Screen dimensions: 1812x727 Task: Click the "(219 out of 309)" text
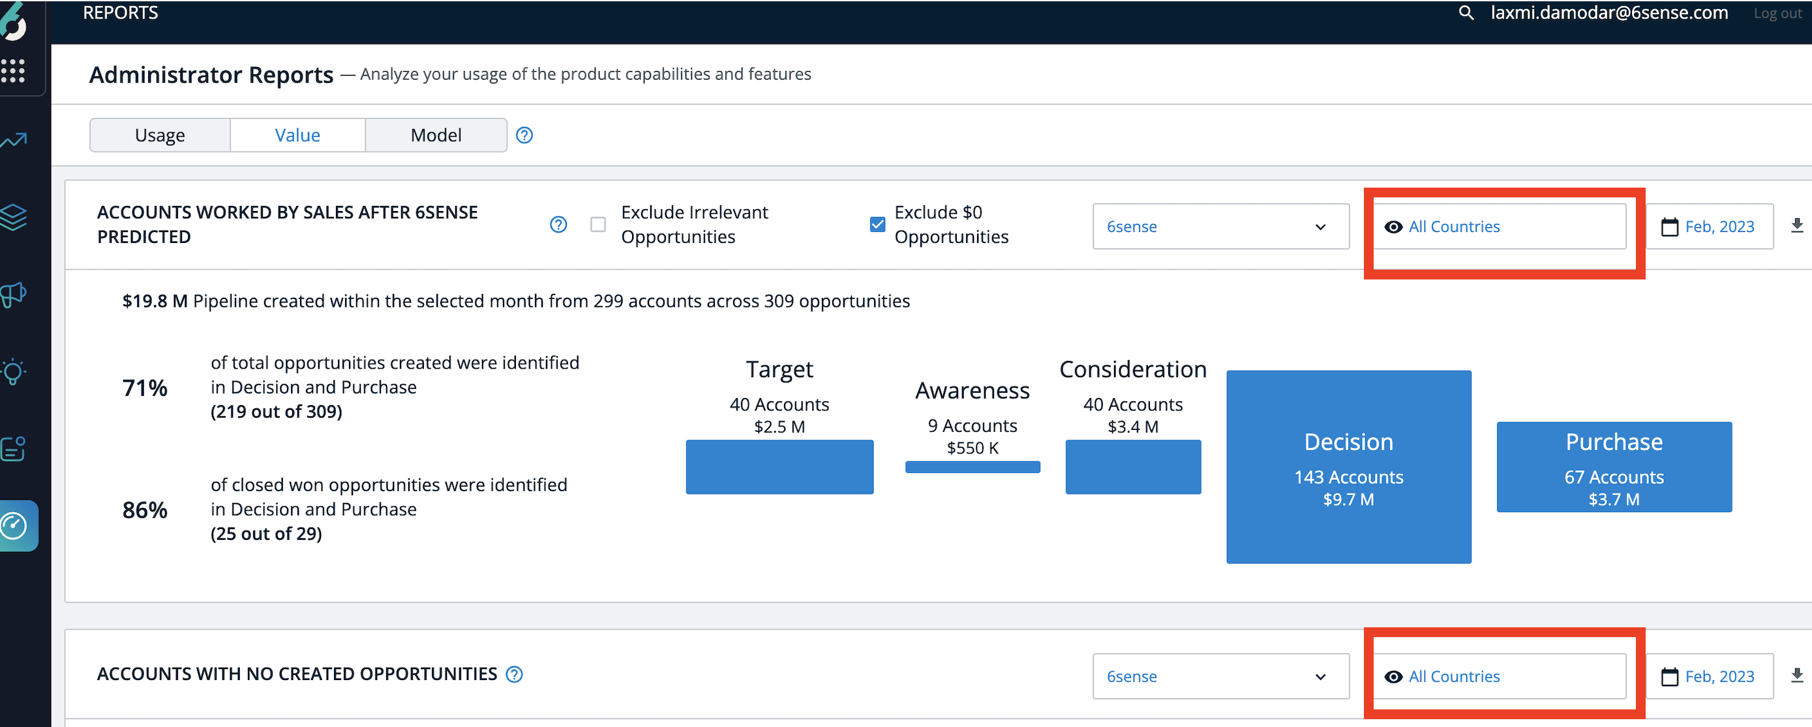(x=277, y=412)
